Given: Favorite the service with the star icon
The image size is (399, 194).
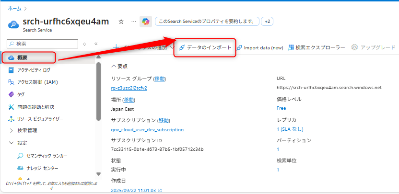Looking at the screenshot, I should click(x=121, y=22).
